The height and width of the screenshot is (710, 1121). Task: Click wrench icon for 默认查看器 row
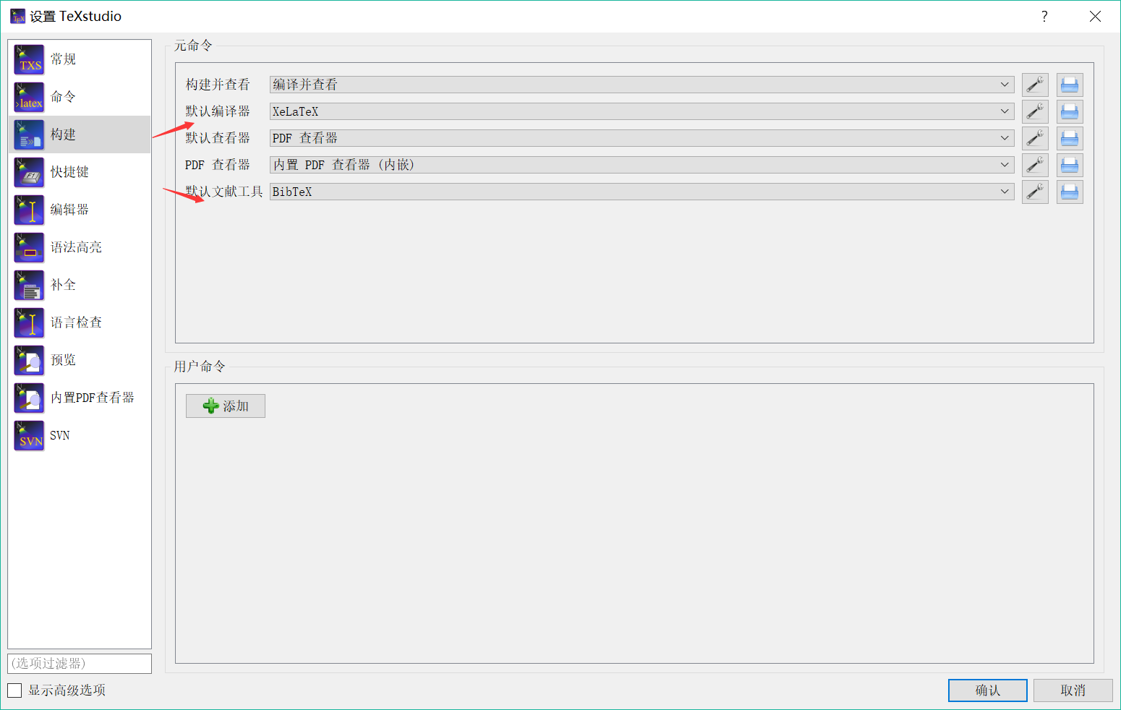tap(1035, 138)
